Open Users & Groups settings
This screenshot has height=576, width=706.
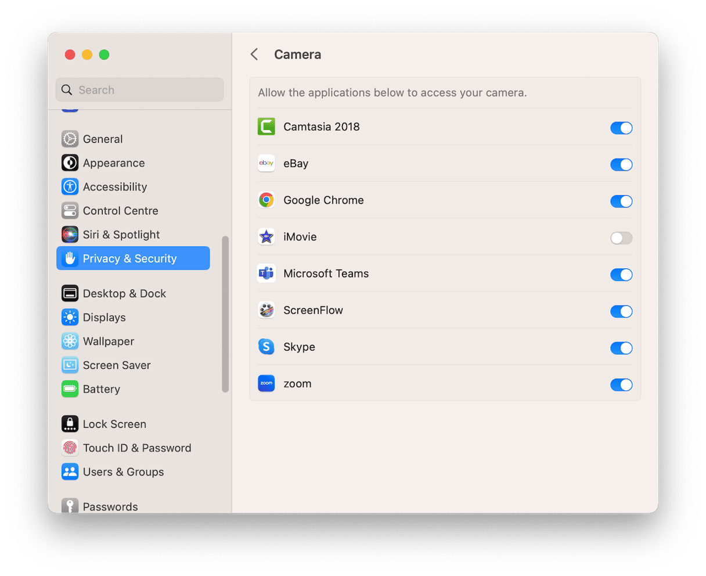click(x=123, y=472)
